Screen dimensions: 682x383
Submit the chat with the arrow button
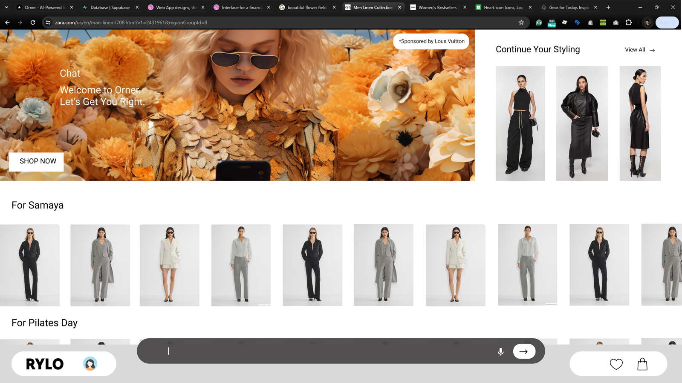click(x=524, y=352)
